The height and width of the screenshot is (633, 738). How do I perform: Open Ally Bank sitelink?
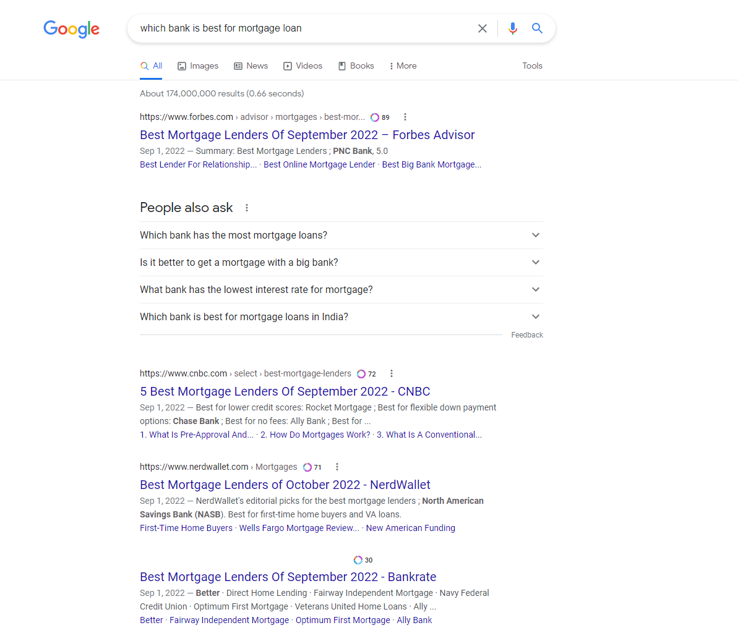click(x=414, y=620)
